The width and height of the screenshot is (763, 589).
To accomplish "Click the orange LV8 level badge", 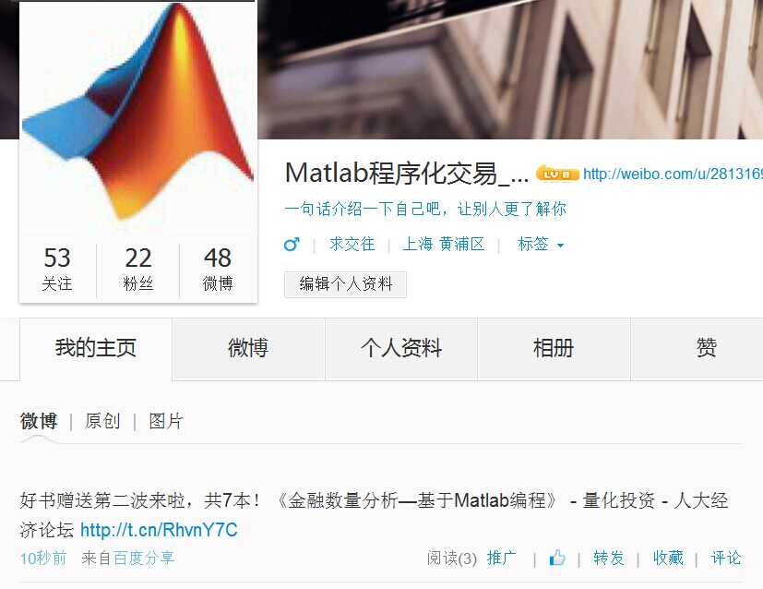I will [x=557, y=174].
